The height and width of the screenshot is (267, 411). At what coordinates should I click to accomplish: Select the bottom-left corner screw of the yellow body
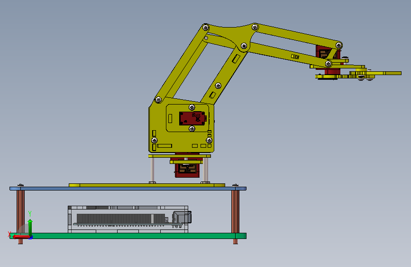tap(155, 140)
